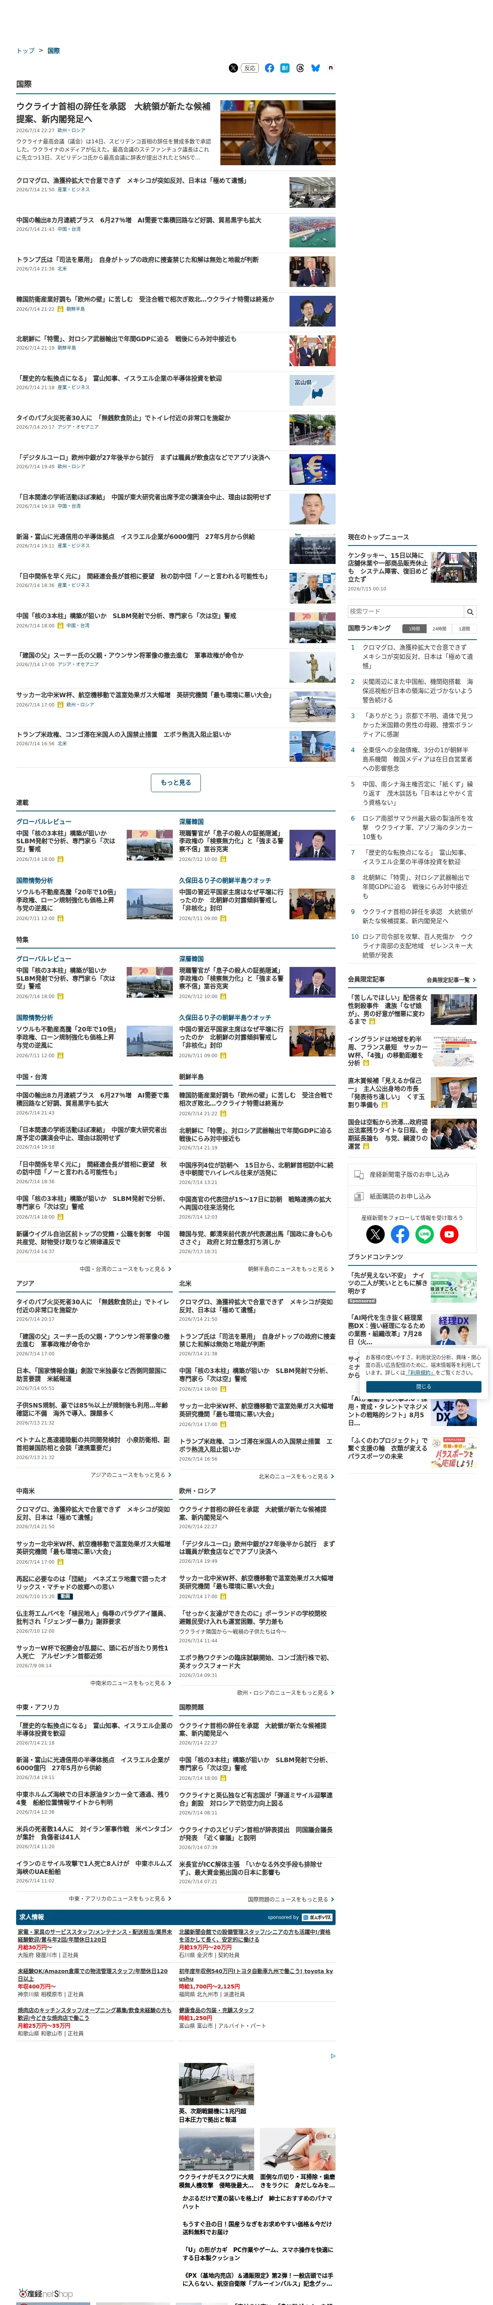Open brand content AI時代を生き抜く経理業務DX
The width and height of the screenshot is (493, 2305).
(387, 1329)
